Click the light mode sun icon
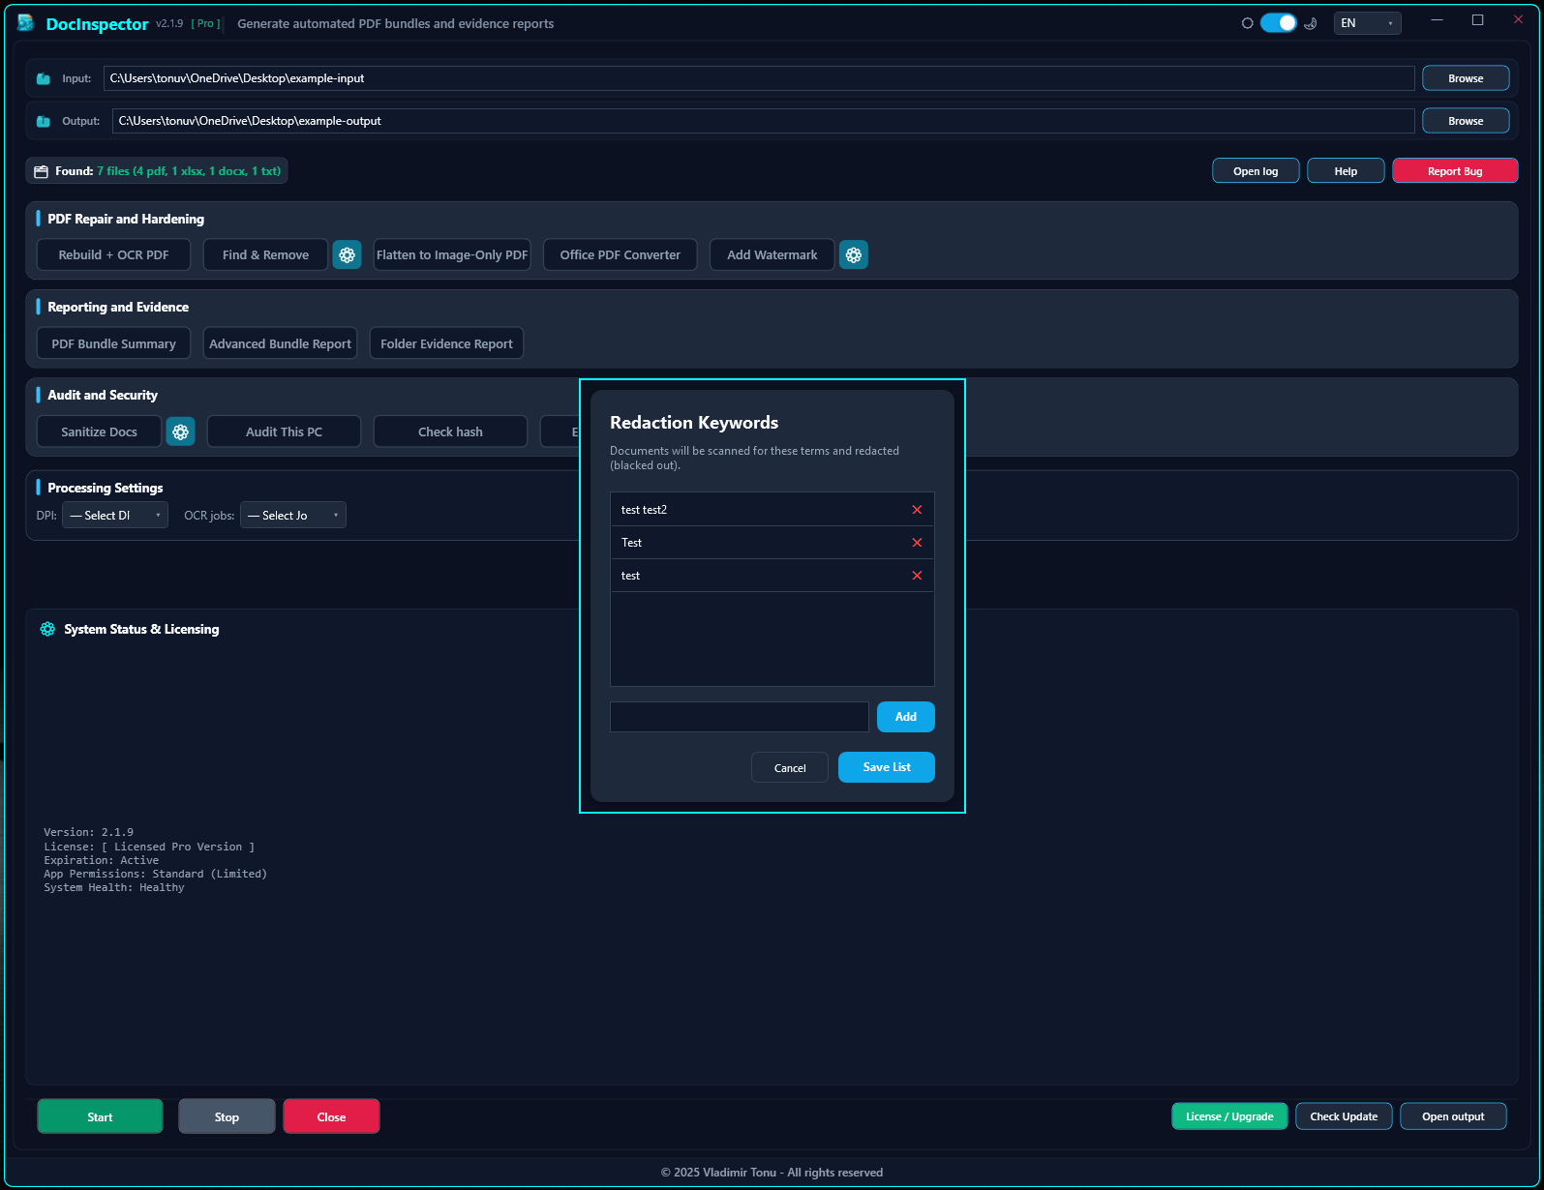1544x1190 pixels. click(x=1248, y=23)
